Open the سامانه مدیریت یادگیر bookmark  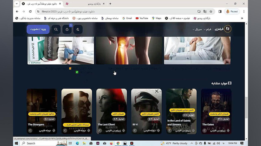point(28,18)
